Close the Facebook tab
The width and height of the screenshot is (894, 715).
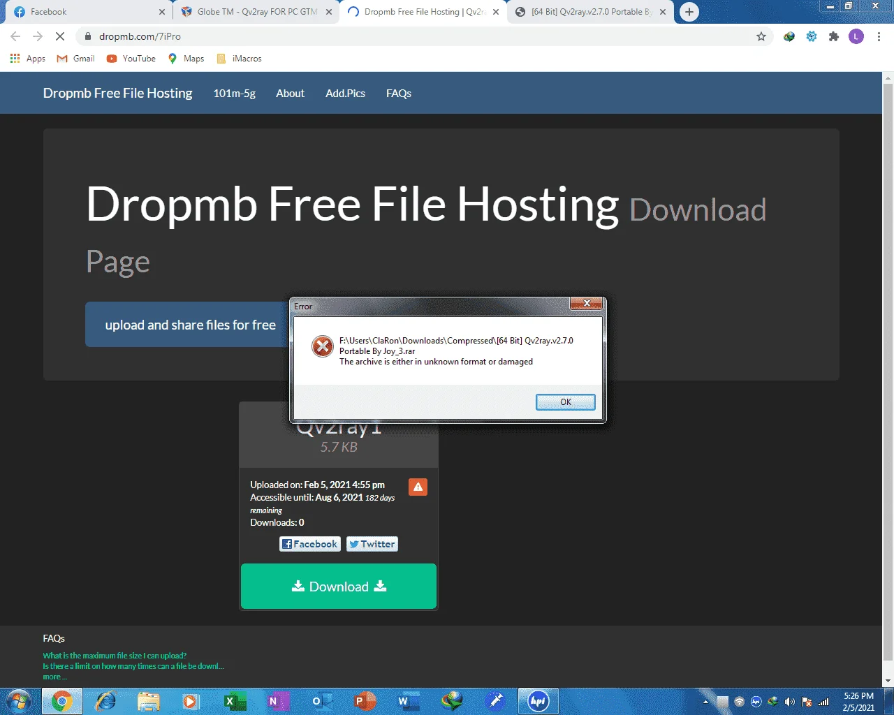(162, 12)
